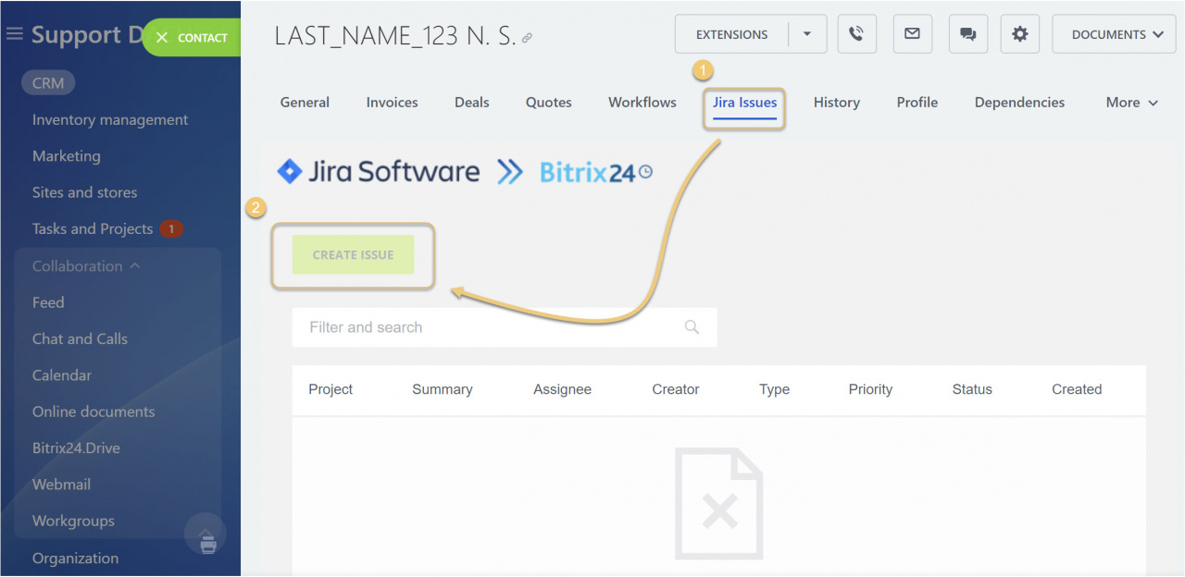Screen dimensions: 1185x577
Task: Switch to the Workflows tab
Action: pos(642,103)
